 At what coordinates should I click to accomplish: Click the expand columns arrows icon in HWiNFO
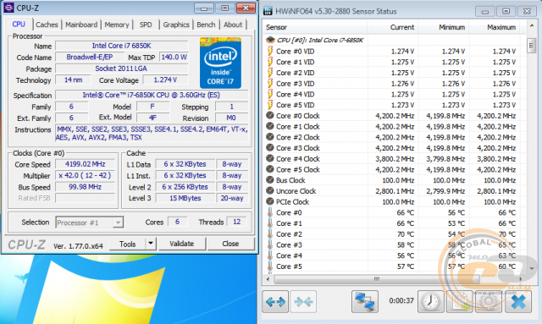click(275, 302)
